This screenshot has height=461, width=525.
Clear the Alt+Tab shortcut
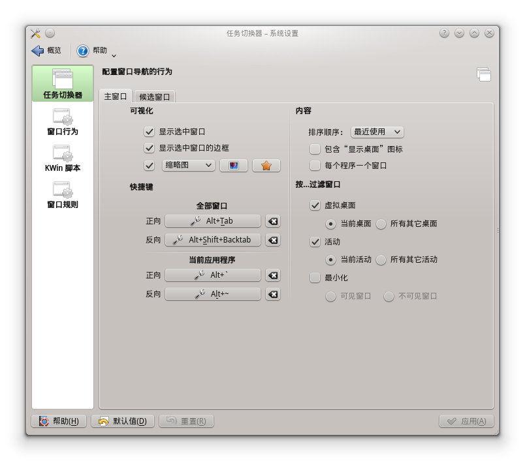coord(273,221)
